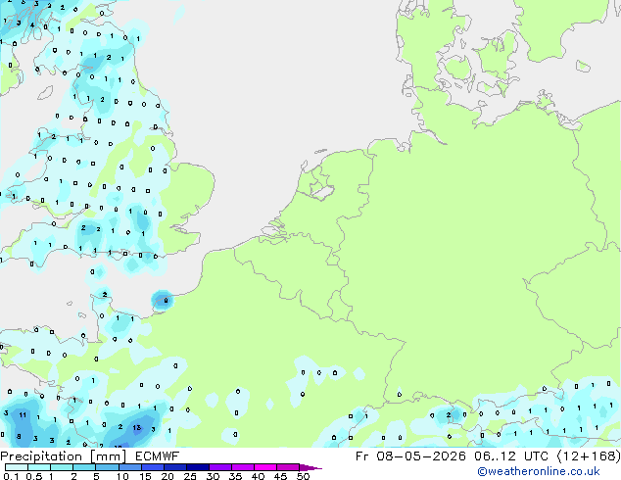Click the '30' legend scale label
The height and width of the screenshot is (480, 621).
coord(213,476)
